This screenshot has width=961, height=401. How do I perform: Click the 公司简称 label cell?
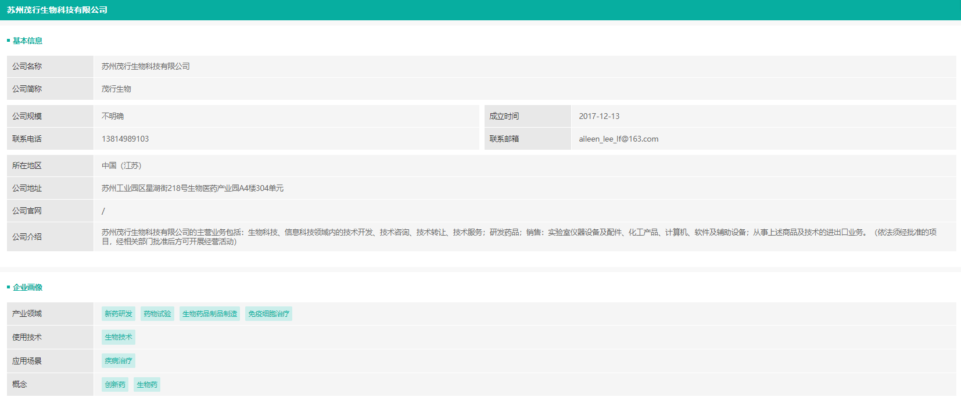coord(50,89)
